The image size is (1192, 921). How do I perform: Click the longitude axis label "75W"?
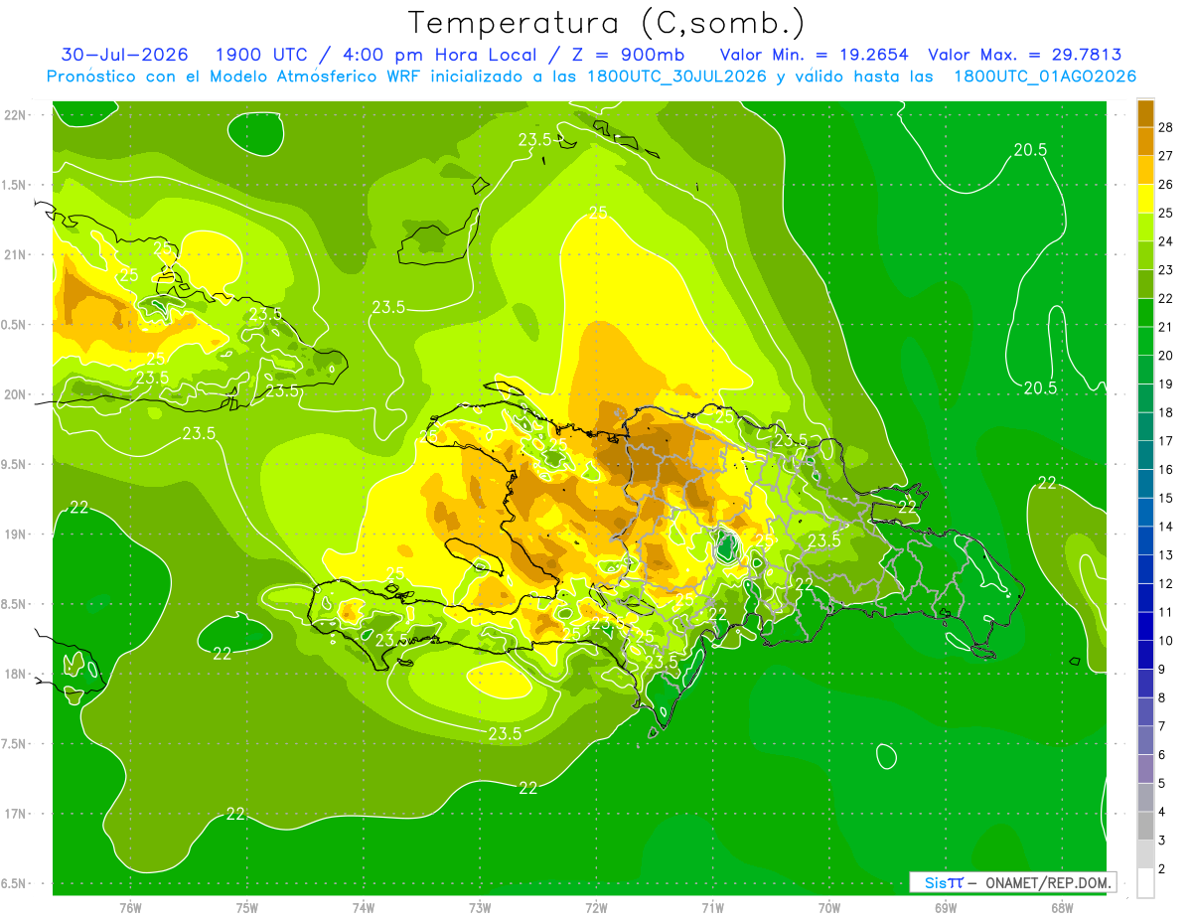(246, 907)
